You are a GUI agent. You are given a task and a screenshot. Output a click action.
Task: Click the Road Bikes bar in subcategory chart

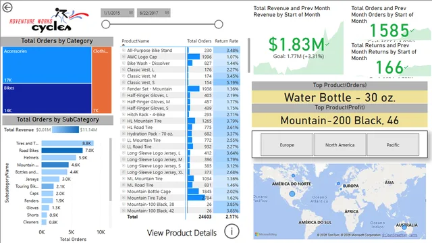[62, 151]
